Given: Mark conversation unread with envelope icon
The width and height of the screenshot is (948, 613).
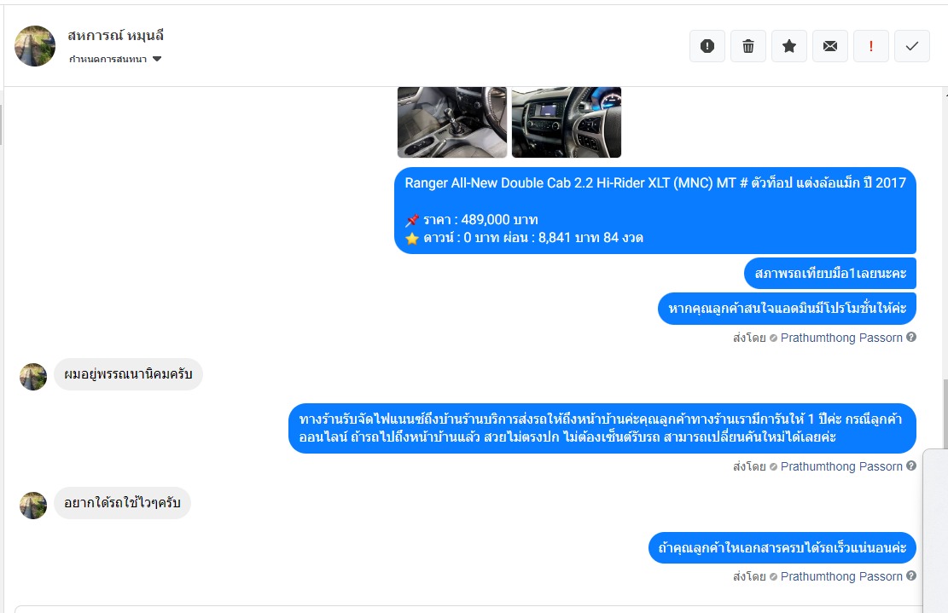Looking at the screenshot, I should [x=830, y=46].
